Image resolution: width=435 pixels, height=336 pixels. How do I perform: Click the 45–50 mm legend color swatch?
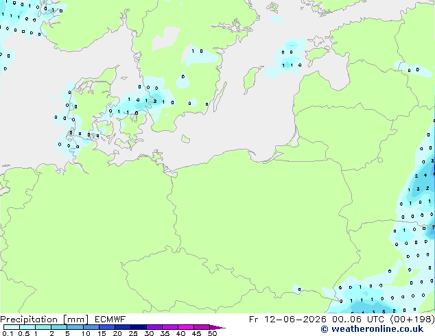[202, 327]
